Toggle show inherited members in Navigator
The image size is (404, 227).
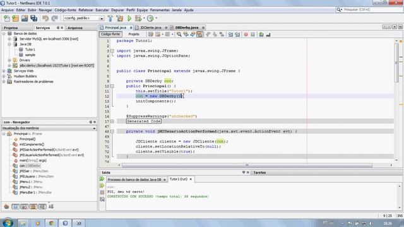pyautogui.click(x=6, y=206)
